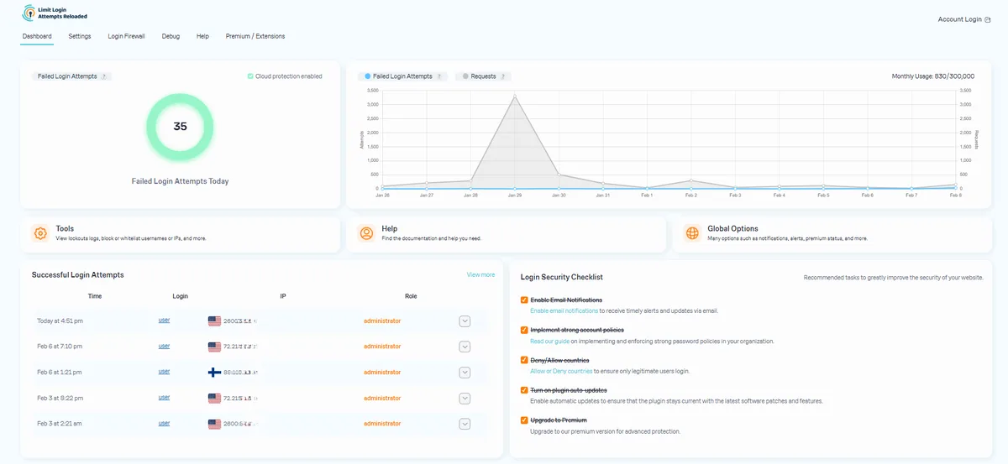Click US flag in Feb 3 at 2:21 am row
Screen dimensions: 1008x464
coord(214,424)
